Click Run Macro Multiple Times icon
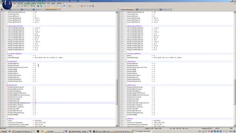236x133 pixels. (x=90, y=6)
